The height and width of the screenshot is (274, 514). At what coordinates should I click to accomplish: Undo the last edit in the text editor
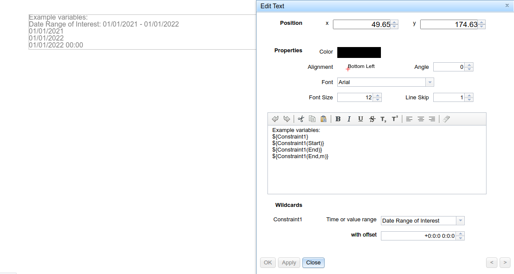275,118
